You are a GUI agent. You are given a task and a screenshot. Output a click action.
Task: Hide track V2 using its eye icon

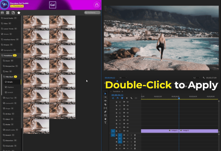127,127
